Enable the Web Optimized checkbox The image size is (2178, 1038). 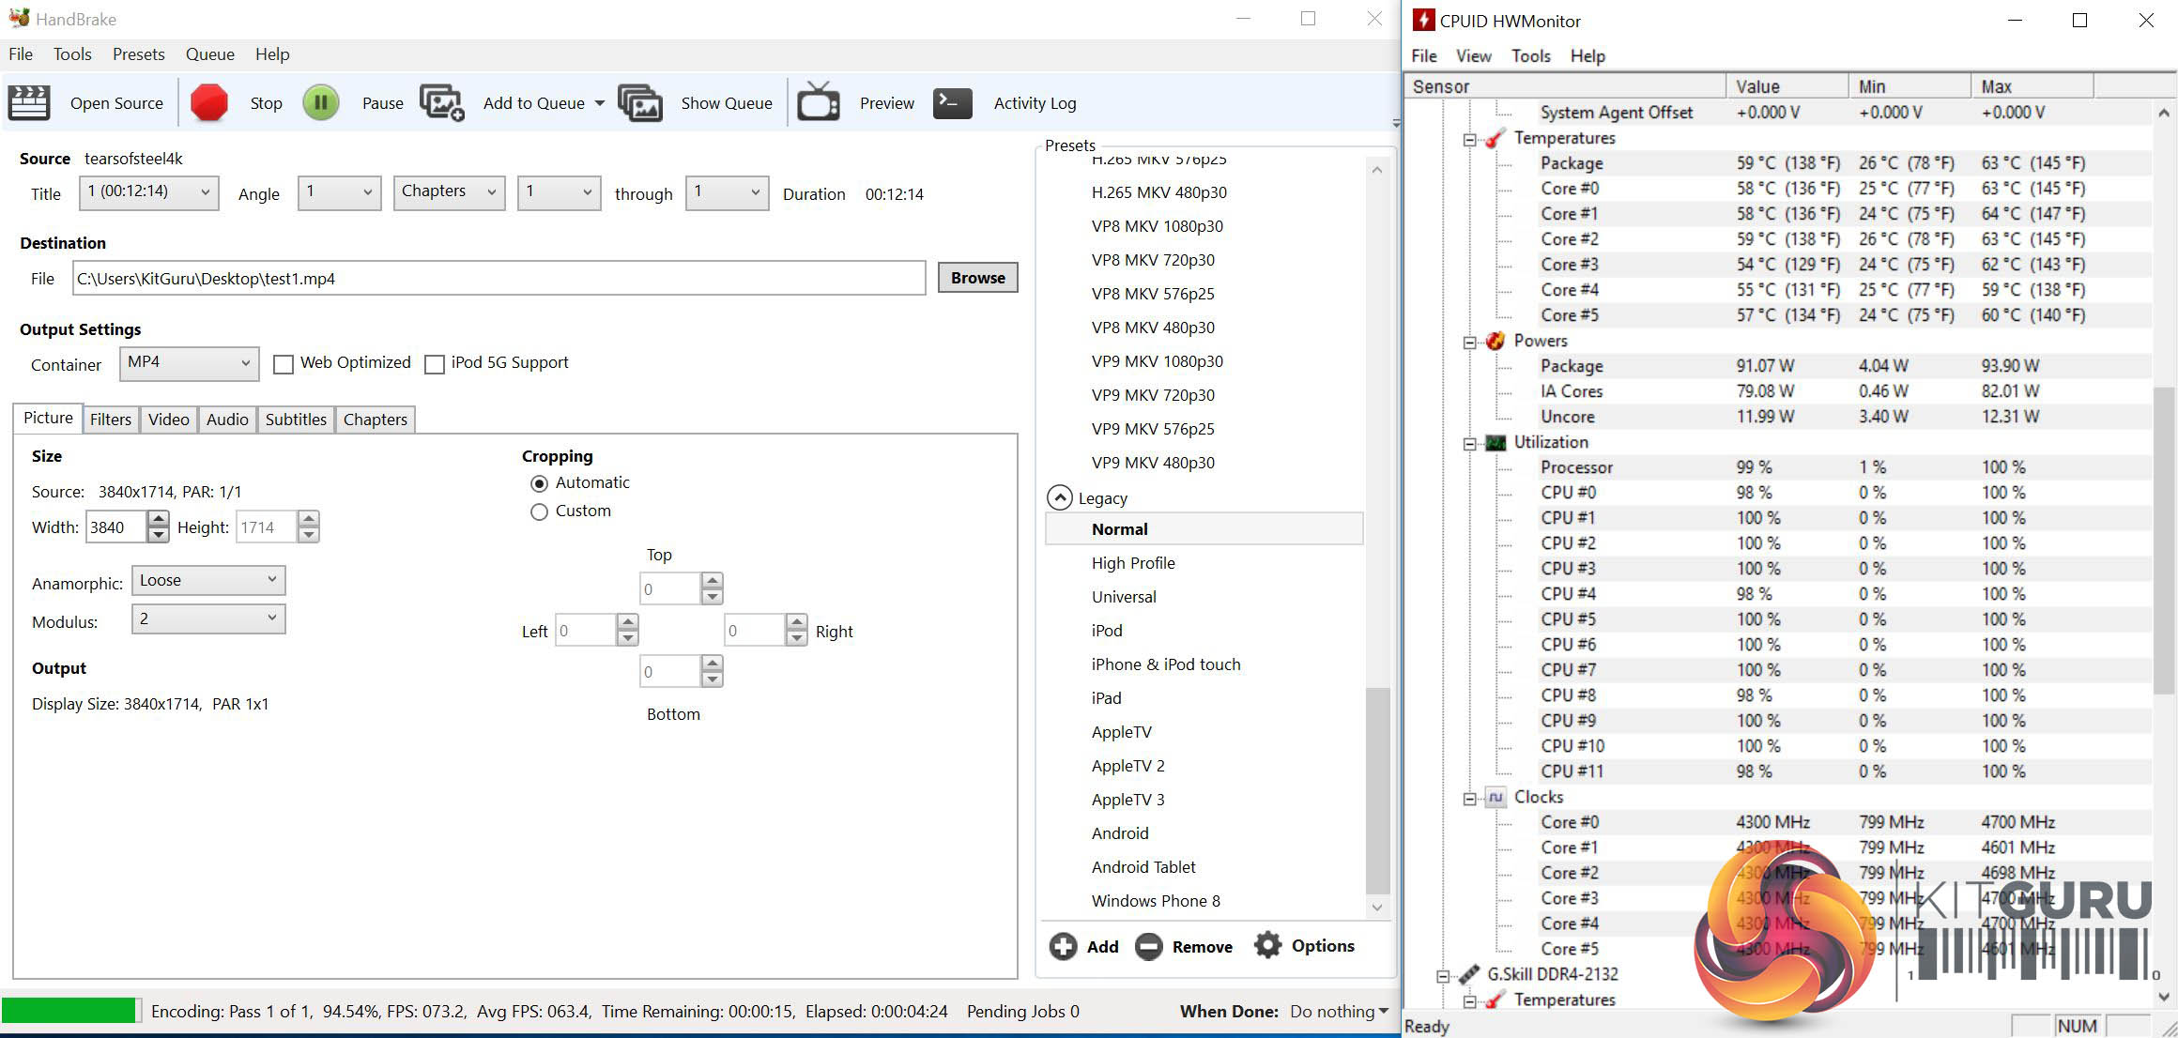click(283, 364)
